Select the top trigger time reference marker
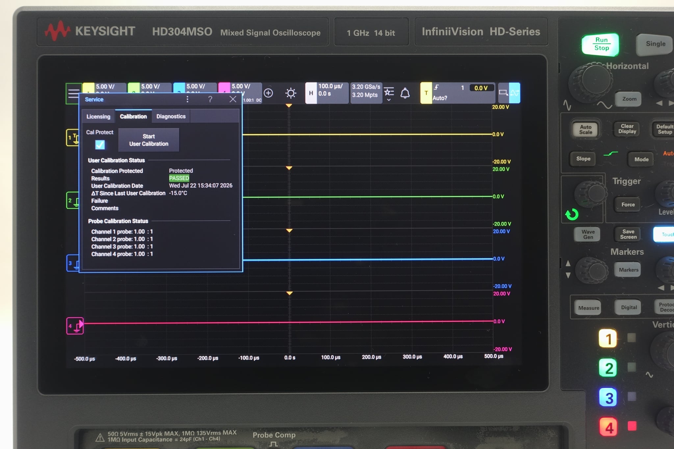674x449 pixels. point(289,106)
